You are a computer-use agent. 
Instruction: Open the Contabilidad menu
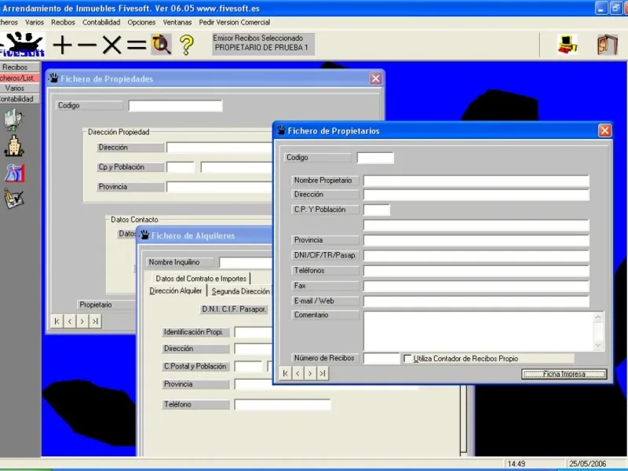[101, 23]
